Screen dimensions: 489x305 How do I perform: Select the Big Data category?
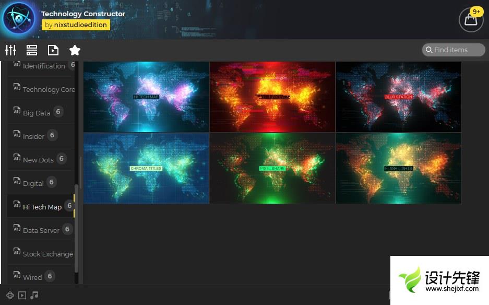tap(37, 113)
